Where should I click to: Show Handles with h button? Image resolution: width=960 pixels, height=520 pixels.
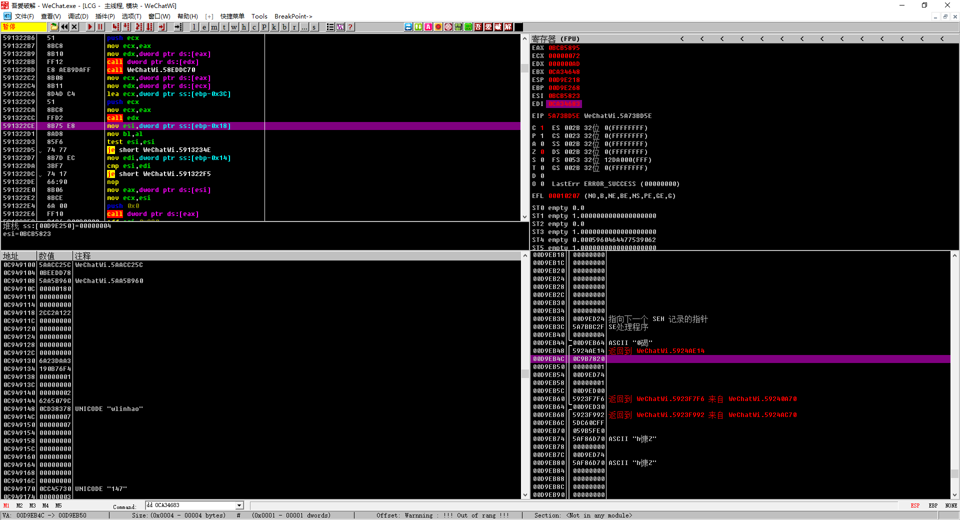244,27
